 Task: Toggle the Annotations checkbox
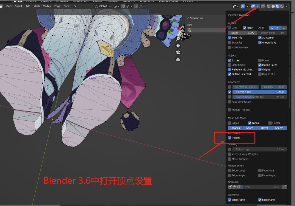click(x=260, y=43)
